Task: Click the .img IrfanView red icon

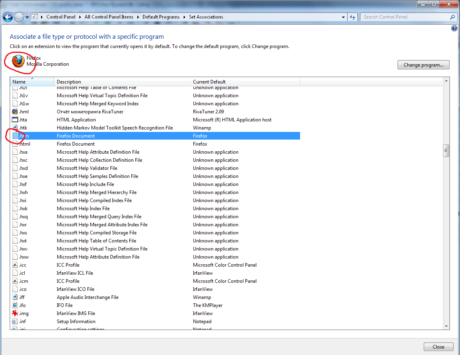Action: tap(15, 313)
